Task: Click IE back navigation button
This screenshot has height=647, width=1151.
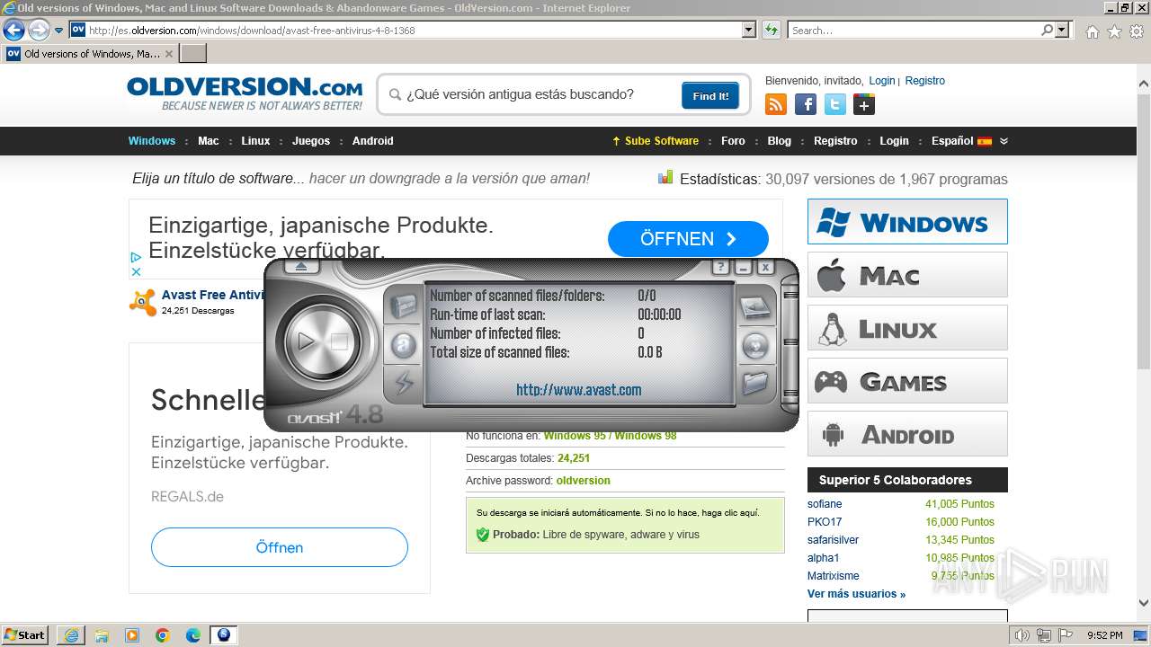Action: (x=13, y=30)
